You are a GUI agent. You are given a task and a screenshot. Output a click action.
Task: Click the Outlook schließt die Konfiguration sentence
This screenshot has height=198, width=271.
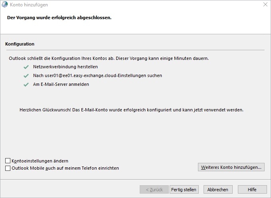pyautogui.click(x=109, y=58)
